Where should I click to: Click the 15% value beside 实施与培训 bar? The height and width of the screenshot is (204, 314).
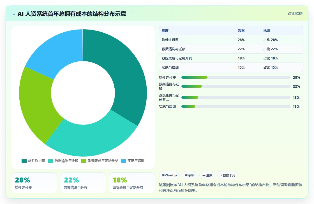point(296,107)
